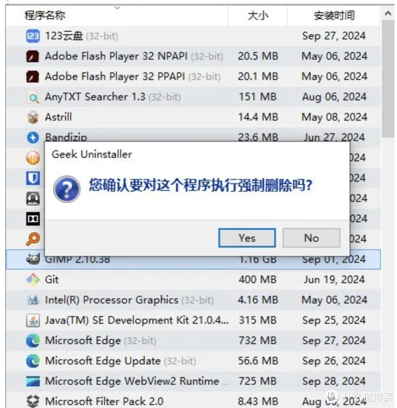Click the 123云盘 app icon
The image size is (397, 408).
(x=33, y=36)
